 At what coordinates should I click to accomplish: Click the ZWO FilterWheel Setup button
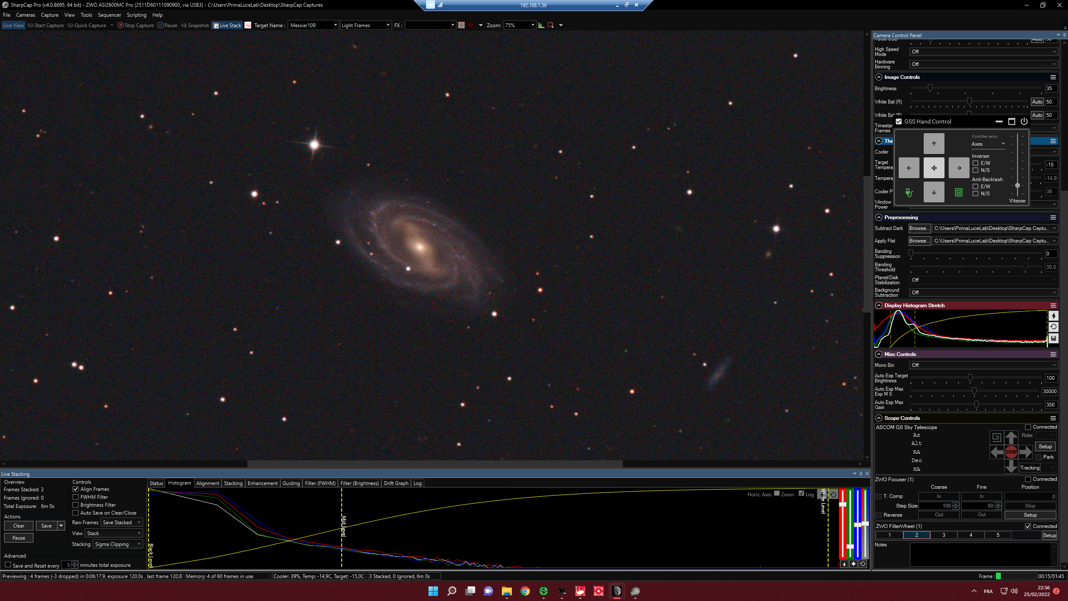coord(1049,535)
